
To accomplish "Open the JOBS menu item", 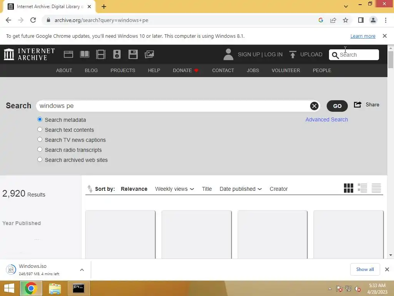I will 253,71.
